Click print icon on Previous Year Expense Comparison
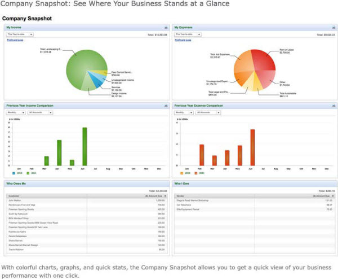This screenshot has height=279, width=338. click(333, 106)
